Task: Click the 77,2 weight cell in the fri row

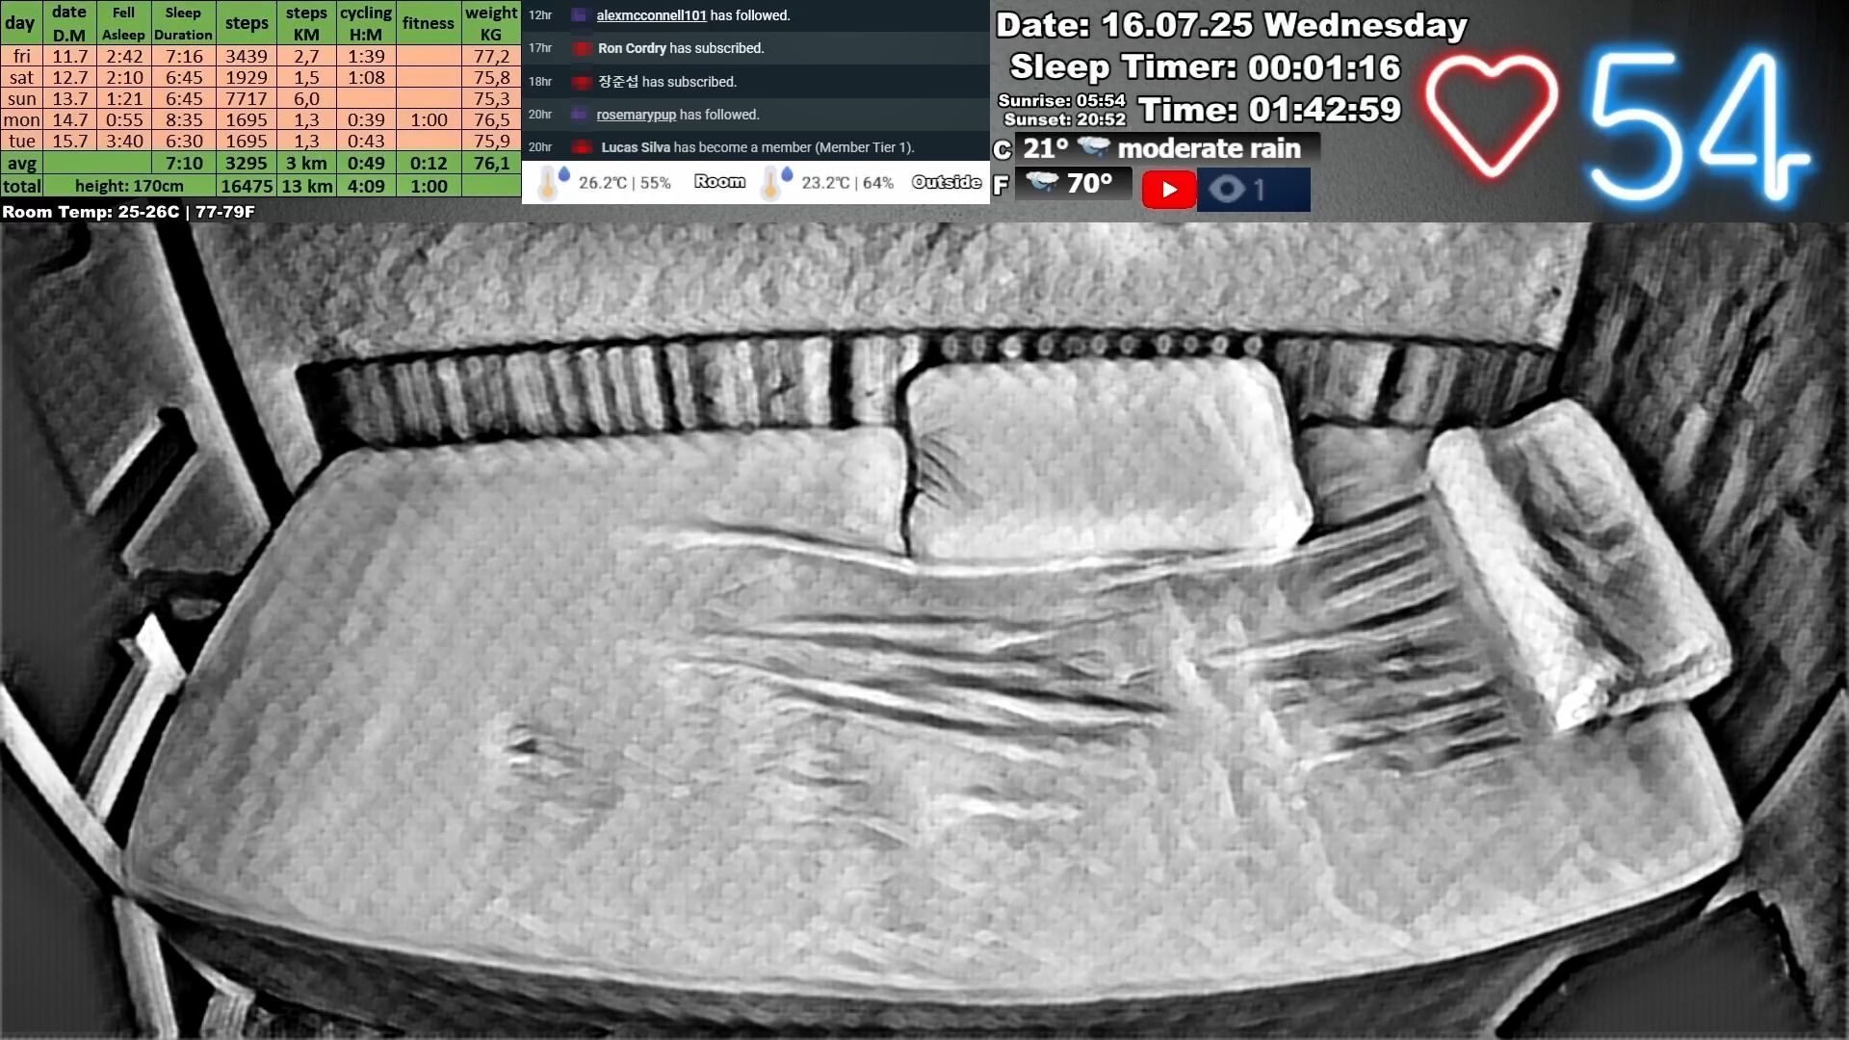Action: [491, 57]
